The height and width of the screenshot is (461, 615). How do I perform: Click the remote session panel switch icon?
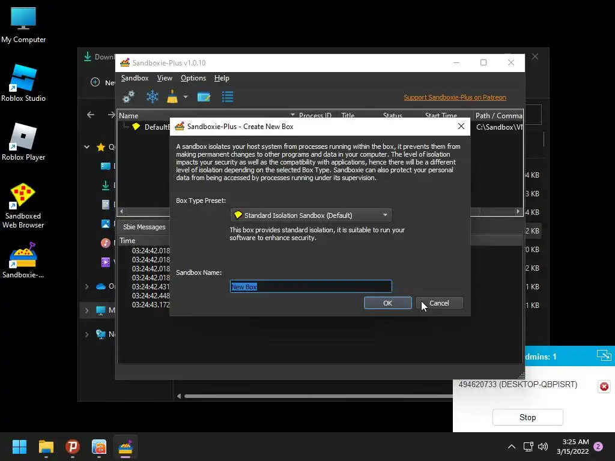tap(604, 355)
